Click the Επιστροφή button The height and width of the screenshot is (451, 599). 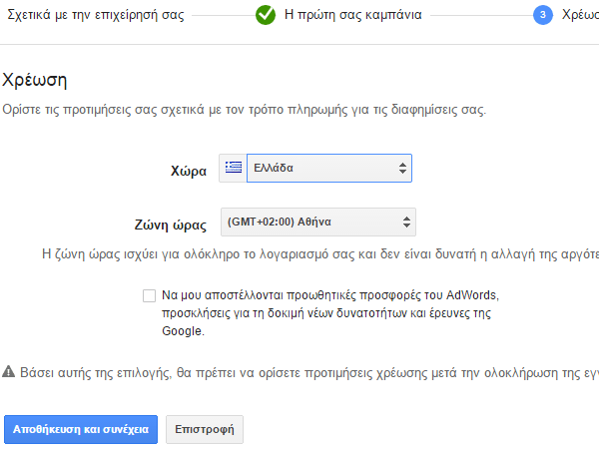205,430
